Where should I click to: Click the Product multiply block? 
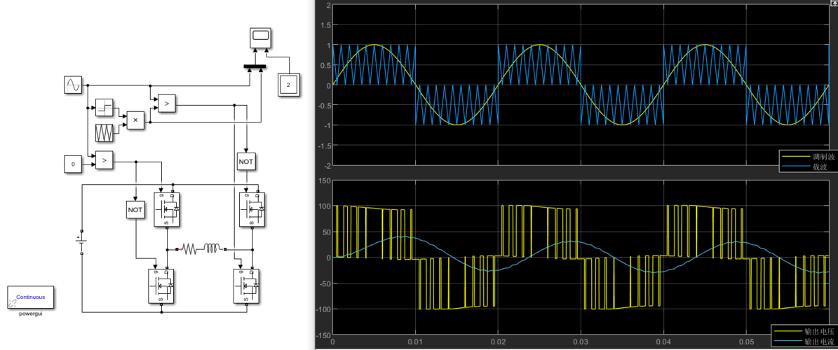point(135,120)
